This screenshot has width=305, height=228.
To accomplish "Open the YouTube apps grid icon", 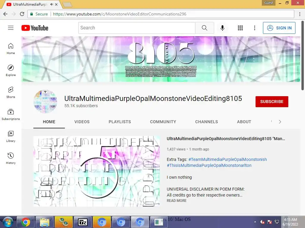I will [240, 28].
